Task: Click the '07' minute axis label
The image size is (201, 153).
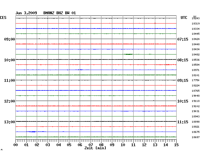Action: (91, 145)
